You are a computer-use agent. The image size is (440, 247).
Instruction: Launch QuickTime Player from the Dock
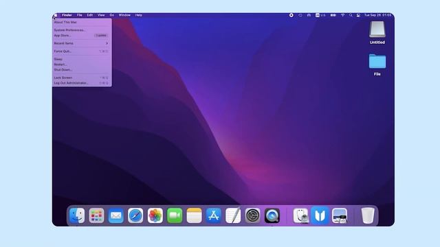click(272, 215)
